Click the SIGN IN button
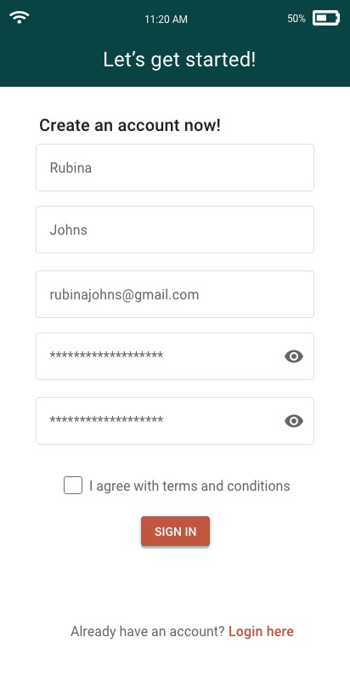This screenshot has height=677, width=350. pyautogui.click(x=176, y=531)
